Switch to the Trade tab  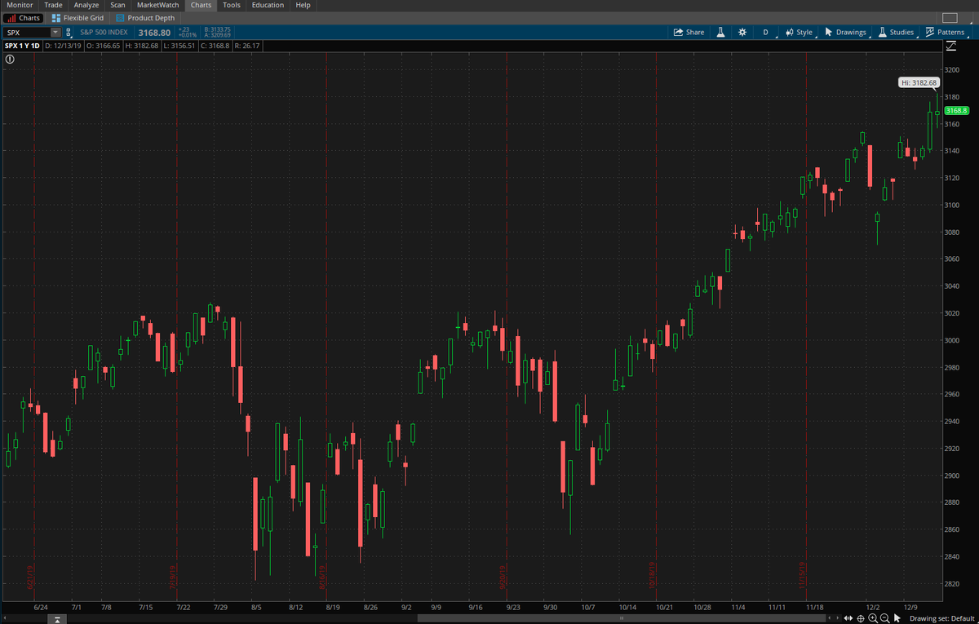coord(53,5)
